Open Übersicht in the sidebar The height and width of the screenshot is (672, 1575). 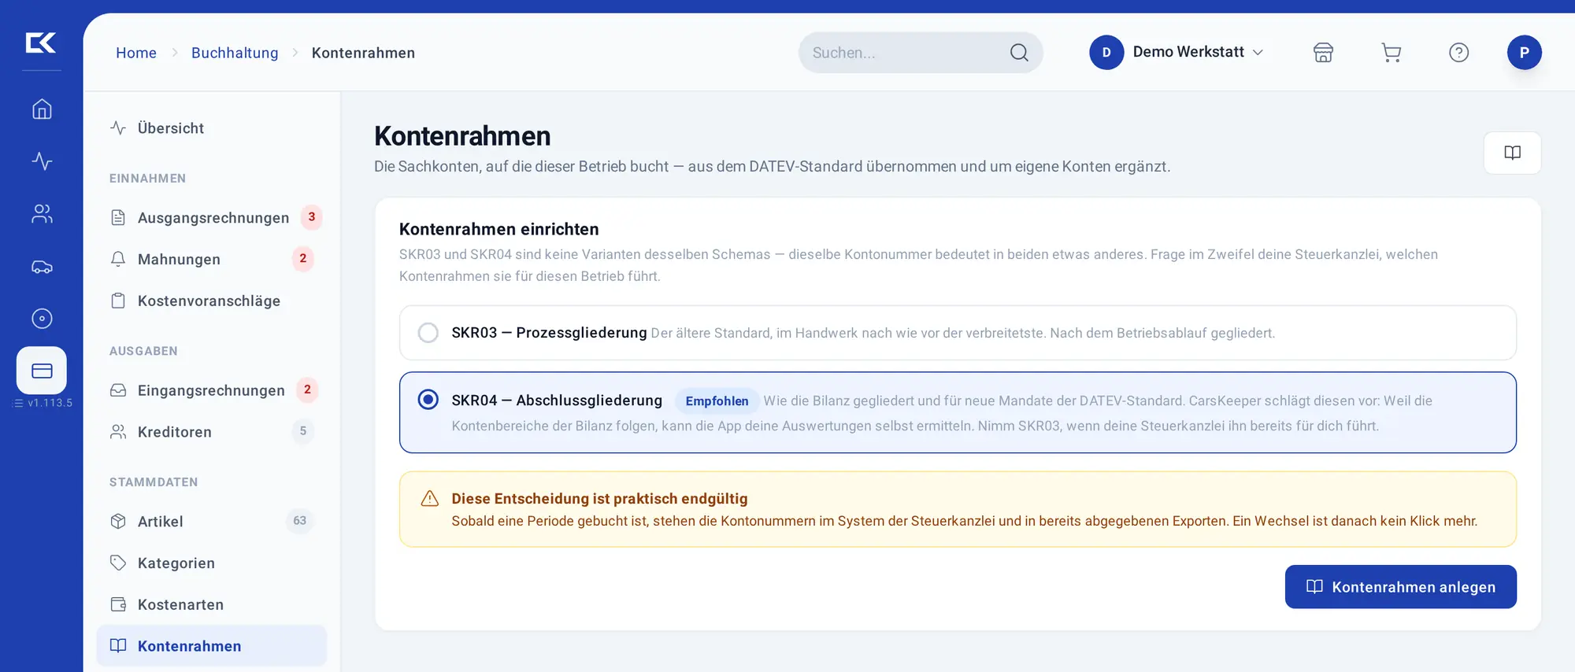click(x=211, y=128)
